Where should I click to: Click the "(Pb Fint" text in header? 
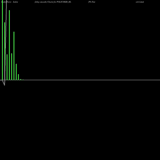(92, 2)
